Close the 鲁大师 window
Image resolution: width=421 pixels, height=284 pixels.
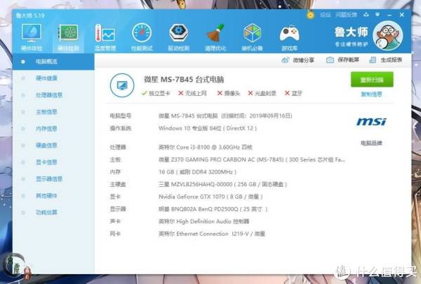[402, 15]
